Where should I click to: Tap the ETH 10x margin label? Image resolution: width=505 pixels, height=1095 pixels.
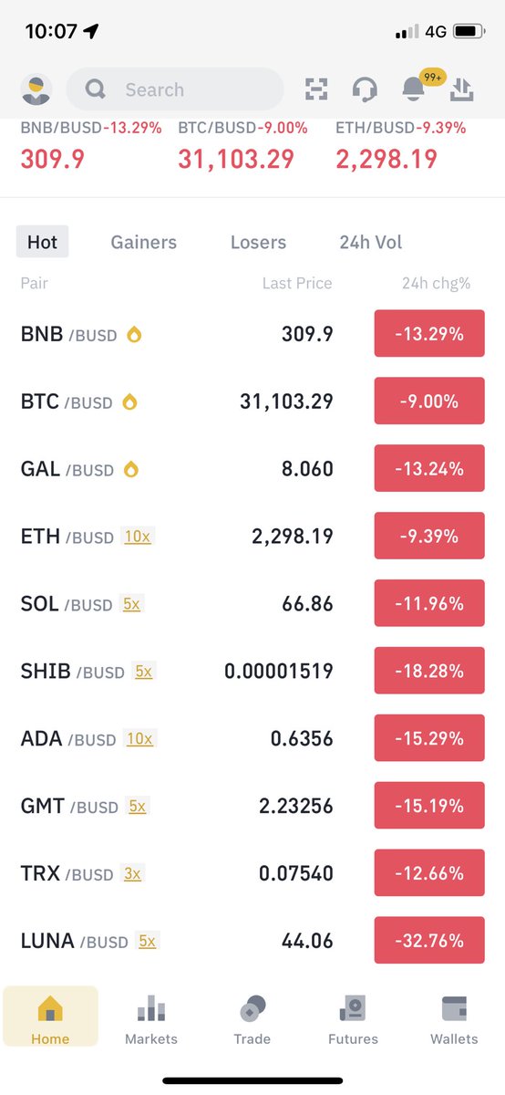[138, 537]
